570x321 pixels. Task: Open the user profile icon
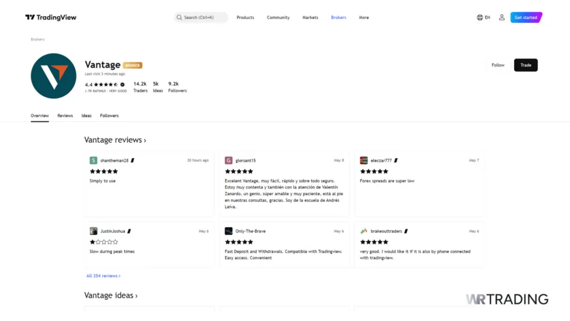502,18
